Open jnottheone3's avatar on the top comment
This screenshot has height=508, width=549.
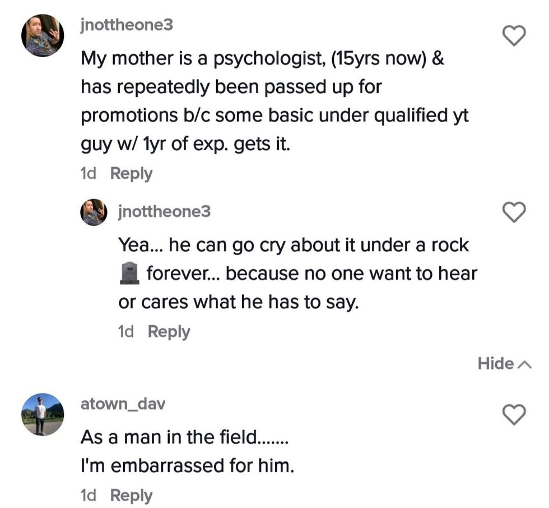click(x=43, y=36)
